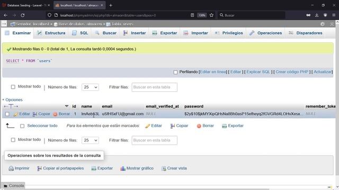The width and height of the screenshot is (339, 190).
Task: Click Explicar SQL link
Action: tap(258, 72)
